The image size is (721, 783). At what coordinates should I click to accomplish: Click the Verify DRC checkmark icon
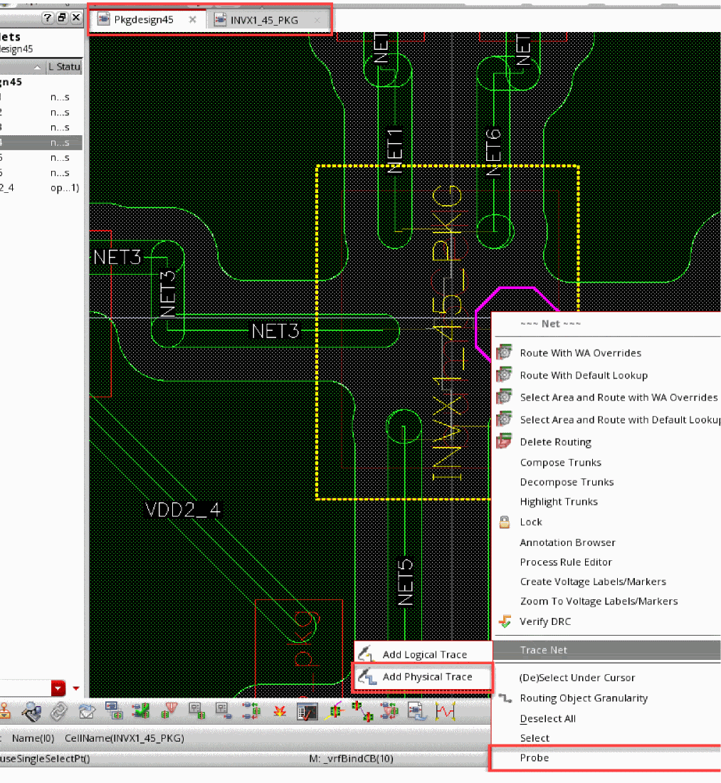point(505,621)
